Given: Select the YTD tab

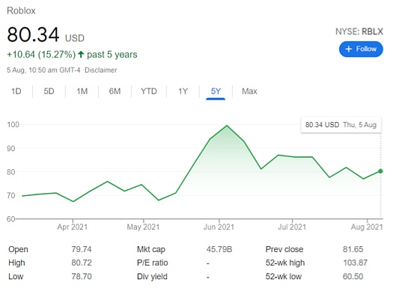Looking at the screenshot, I should point(149,91).
